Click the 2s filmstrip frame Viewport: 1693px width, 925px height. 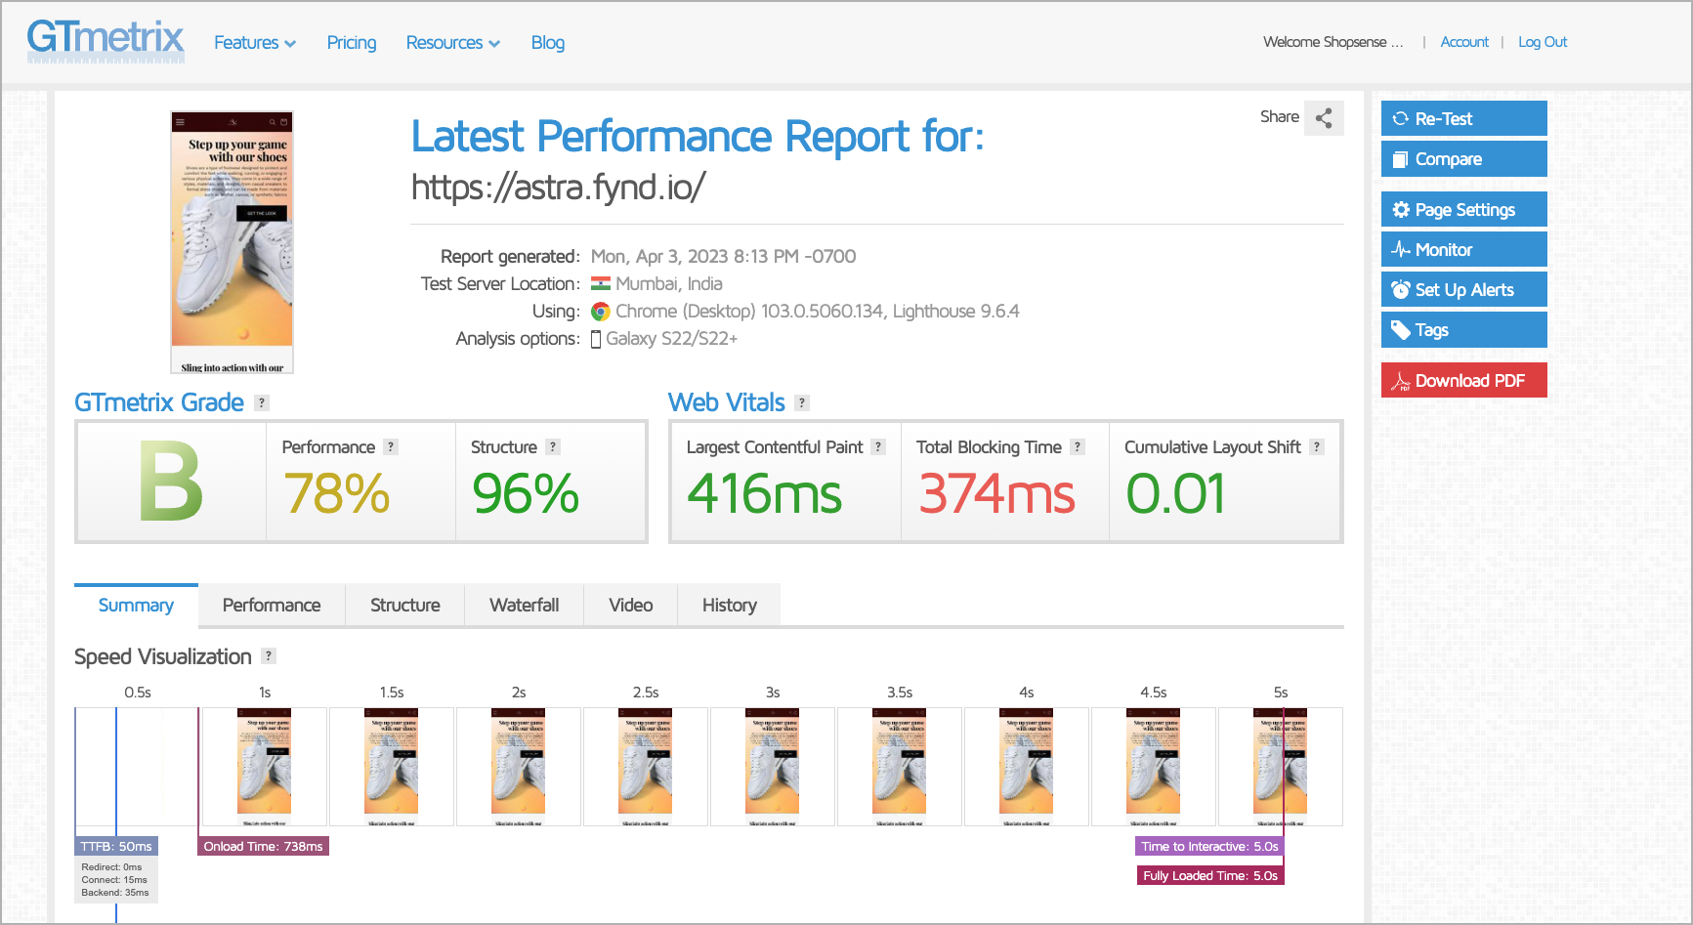519,767
